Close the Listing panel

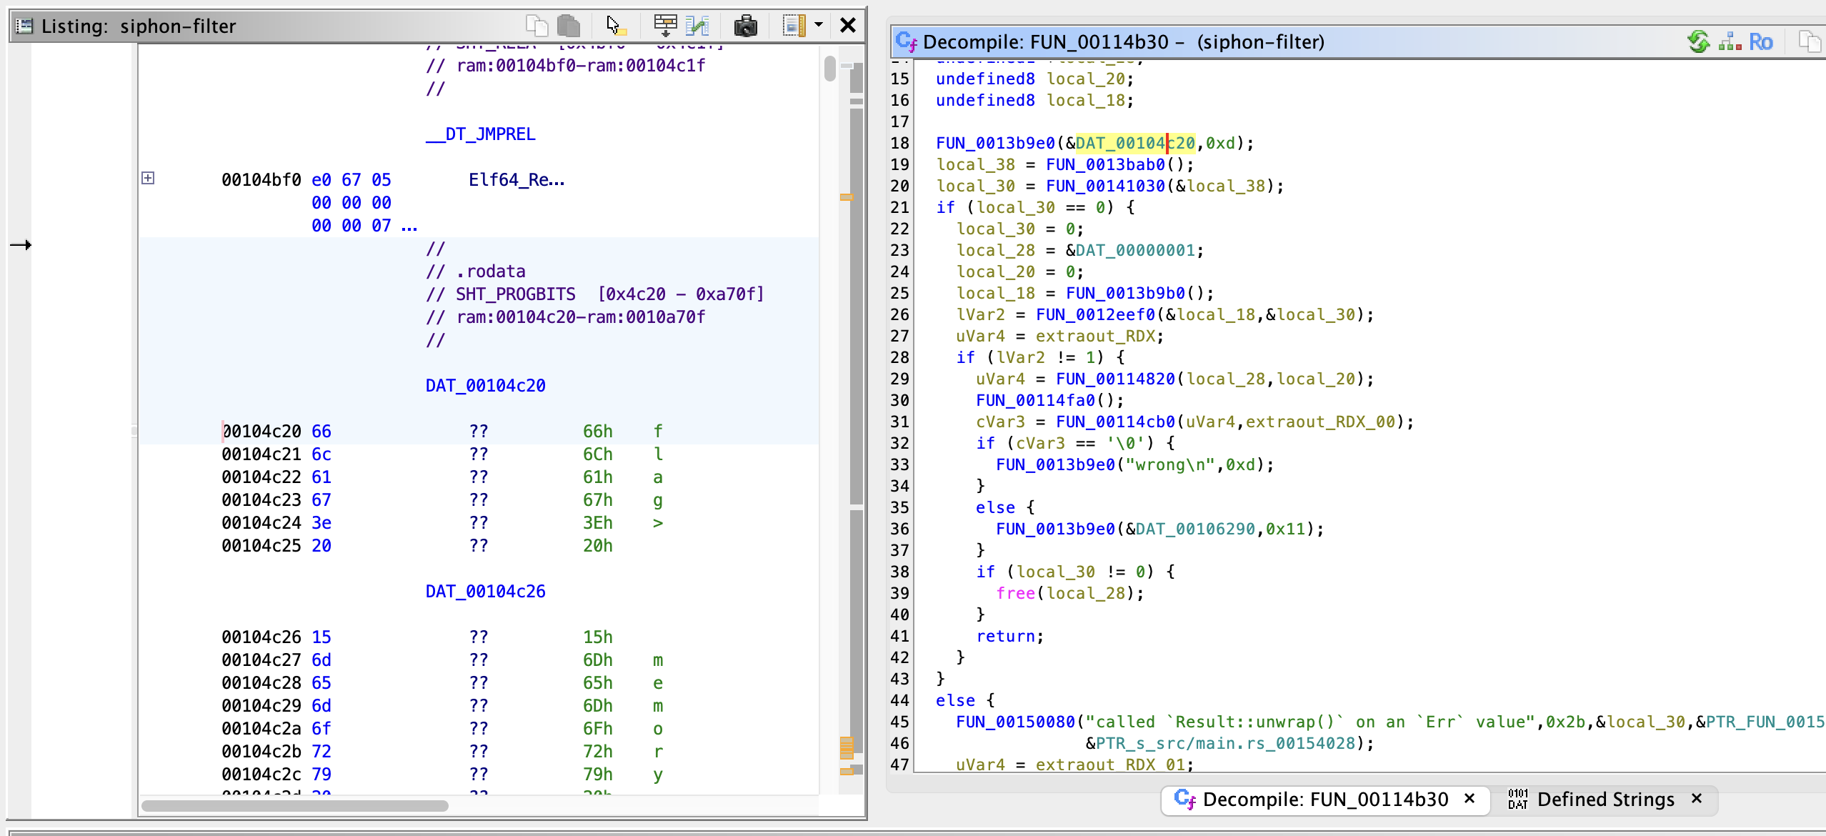848,26
